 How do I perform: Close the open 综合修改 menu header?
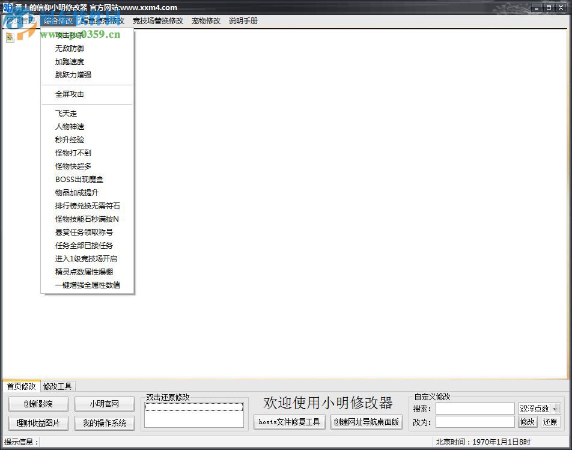pos(58,21)
